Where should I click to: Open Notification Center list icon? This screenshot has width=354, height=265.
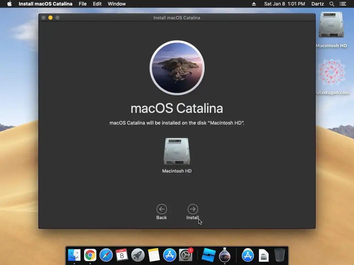click(343, 4)
